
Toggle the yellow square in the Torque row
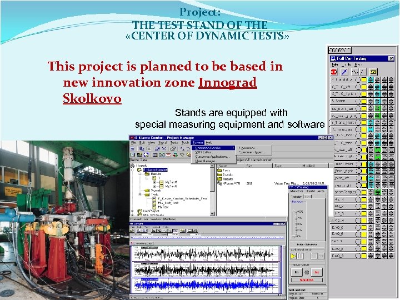tap(364, 192)
